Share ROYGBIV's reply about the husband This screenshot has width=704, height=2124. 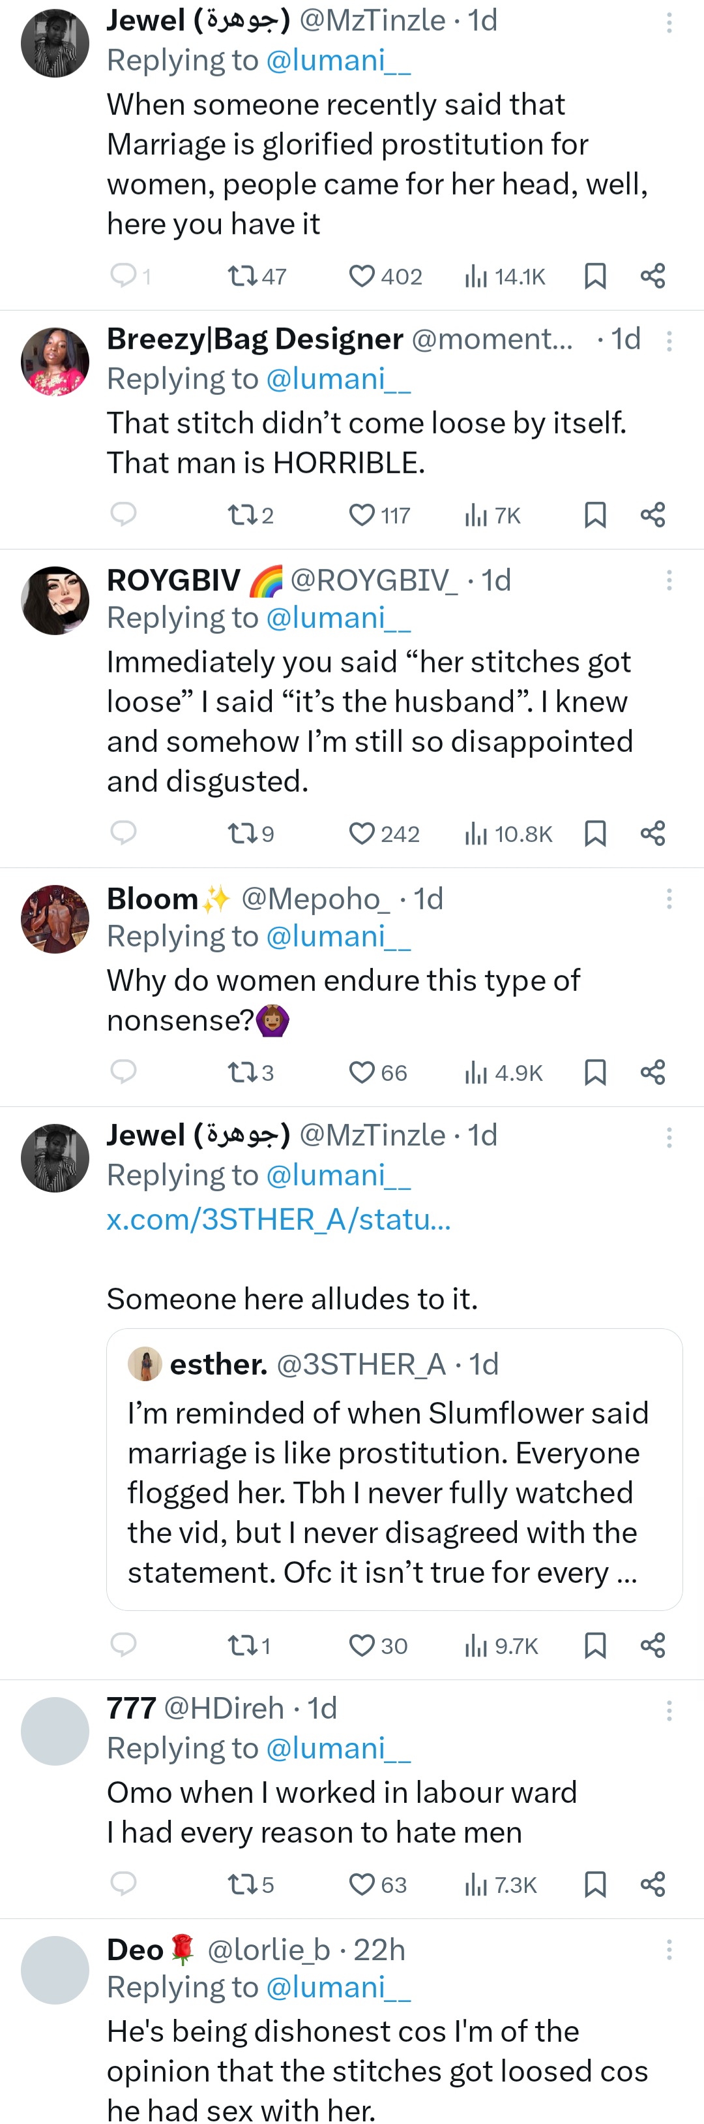click(652, 834)
